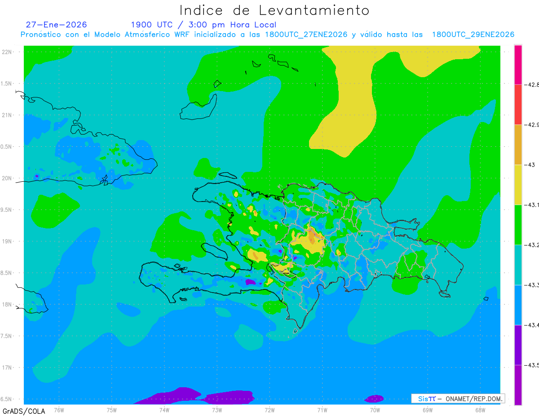
Task: Click the '73W' longitude label
Action: tap(216, 409)
